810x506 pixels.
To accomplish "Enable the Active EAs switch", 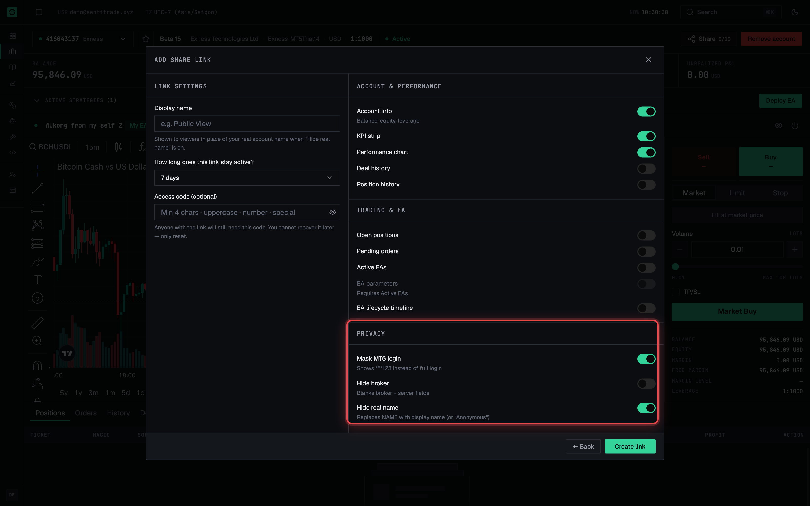I will (646, 268).
